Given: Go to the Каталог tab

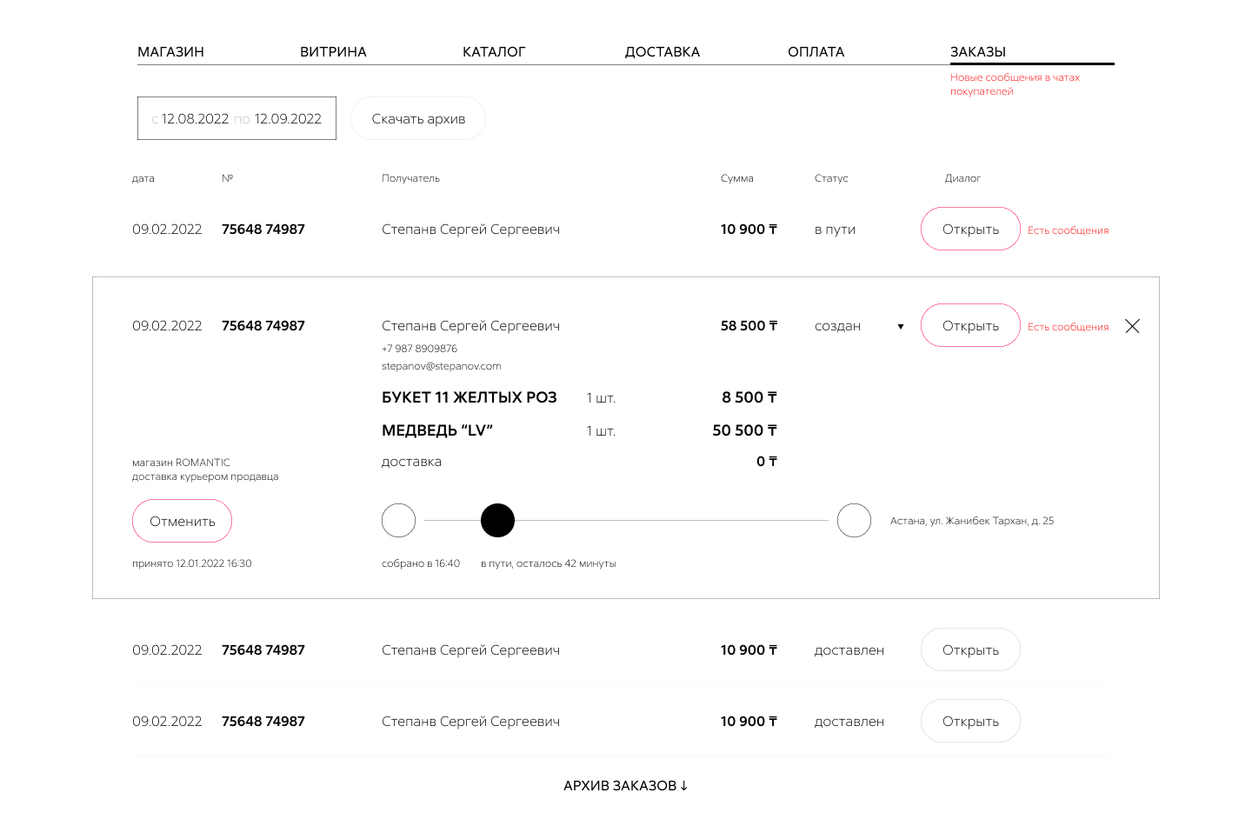Looking at the screenshot, I should (x=494, y=52).
